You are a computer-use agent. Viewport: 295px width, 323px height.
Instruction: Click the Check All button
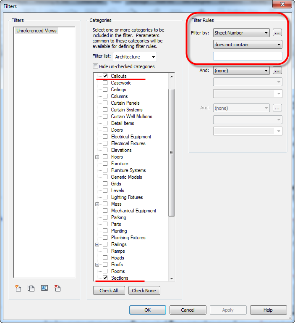coord(109,291)
